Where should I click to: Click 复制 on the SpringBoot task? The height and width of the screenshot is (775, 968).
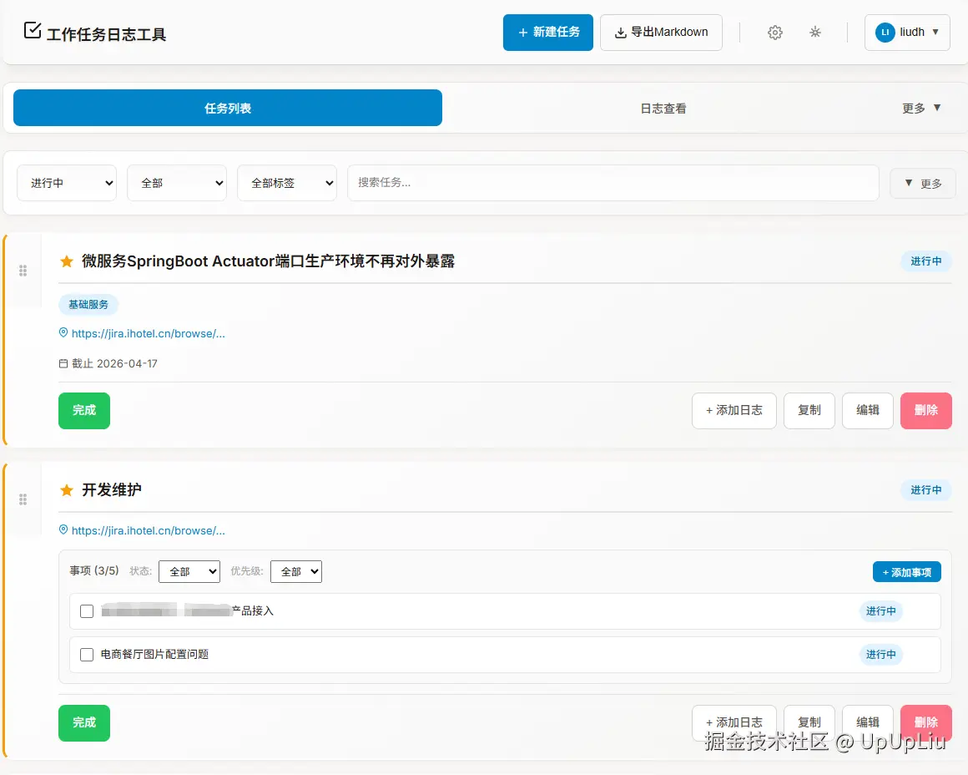click(809, 410)
